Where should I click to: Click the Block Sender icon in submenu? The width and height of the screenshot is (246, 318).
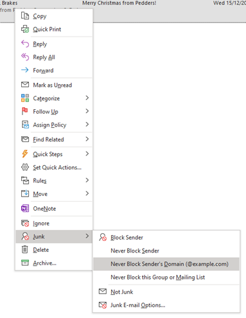point(103,237)
